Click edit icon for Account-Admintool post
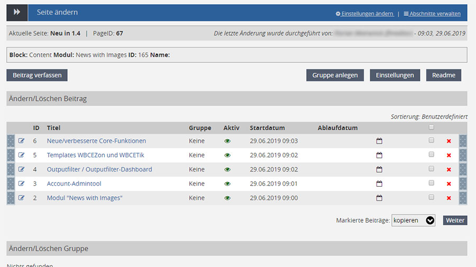 tap(22, 184)
